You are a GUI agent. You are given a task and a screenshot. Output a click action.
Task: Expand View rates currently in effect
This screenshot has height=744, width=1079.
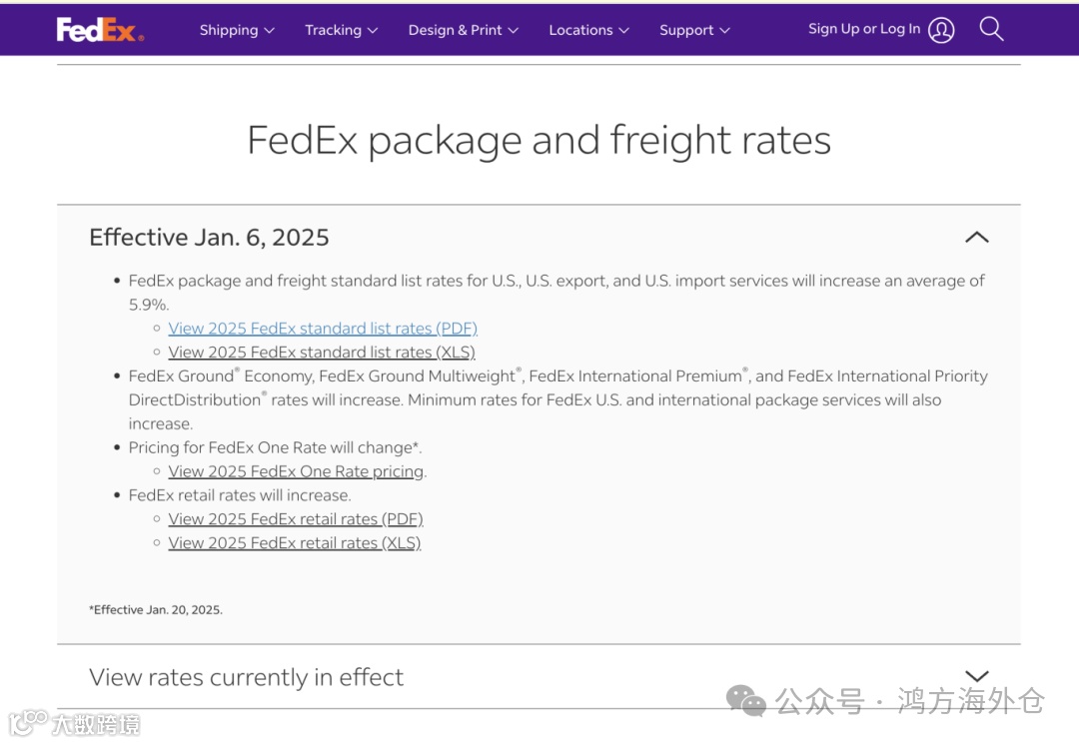click(976, 676)
